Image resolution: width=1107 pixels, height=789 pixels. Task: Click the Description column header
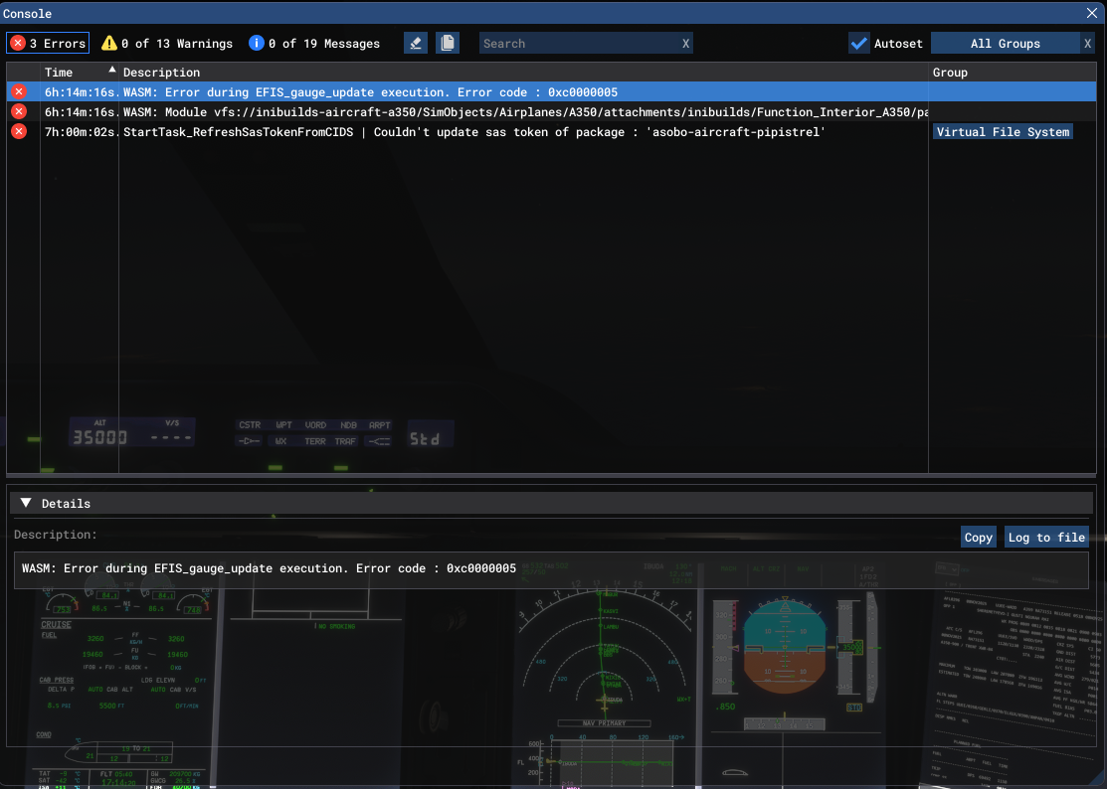(162, 72)
